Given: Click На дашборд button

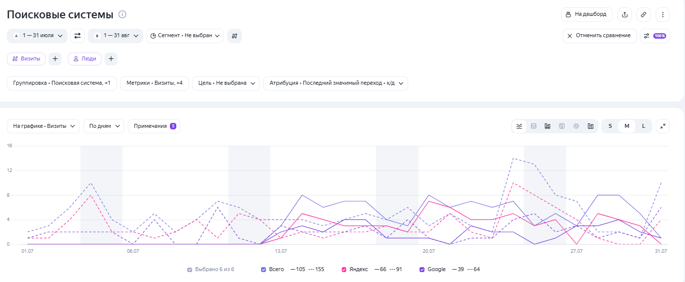Looking at the screenshot, I should click(587, 14).
